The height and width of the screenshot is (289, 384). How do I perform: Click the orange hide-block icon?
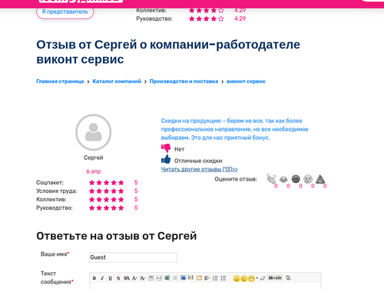[x=199, y=278]
